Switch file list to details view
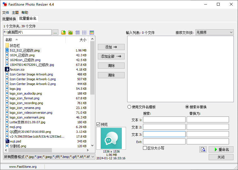Image resolution: width=238 pixels, height=170 pixels. point(78,33)
